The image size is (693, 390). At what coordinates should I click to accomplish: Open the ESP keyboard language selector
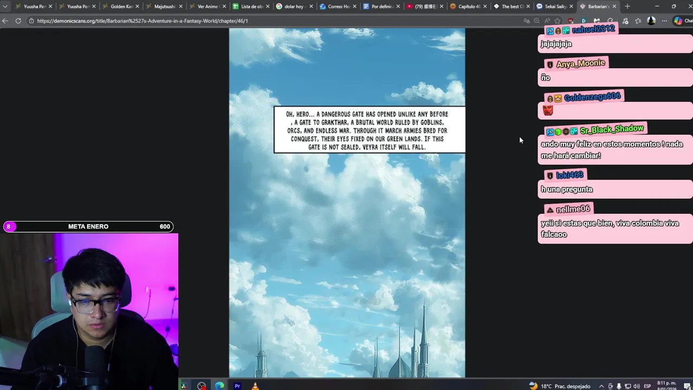click(648, 386)
